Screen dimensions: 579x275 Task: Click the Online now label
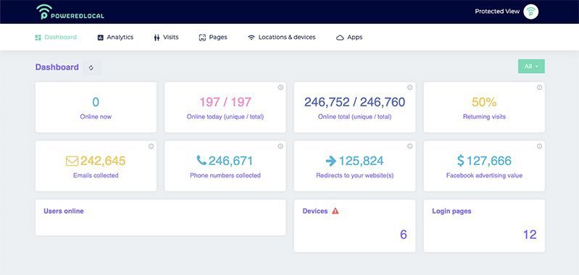pos(96,117)
